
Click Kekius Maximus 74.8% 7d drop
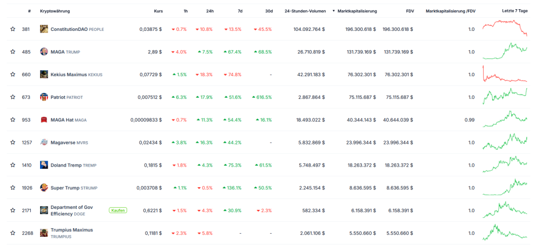click(x=233, y=75)
